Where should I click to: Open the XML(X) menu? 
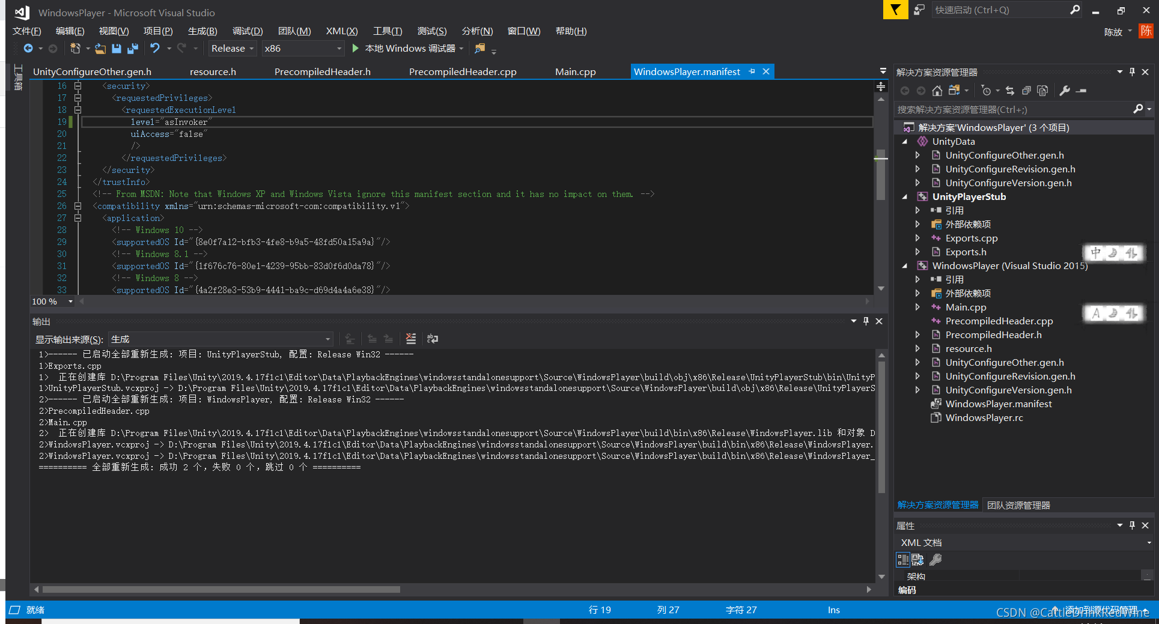click(x=341, y=31)
